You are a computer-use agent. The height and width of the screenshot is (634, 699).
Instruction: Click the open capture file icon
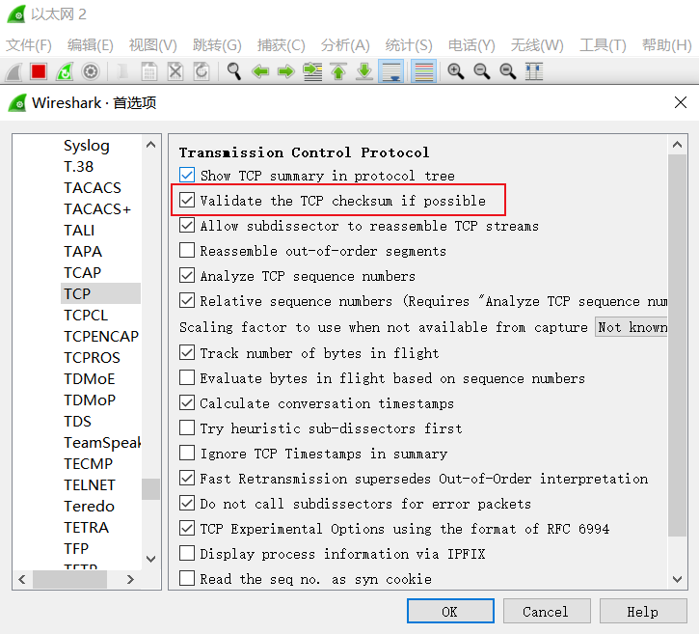123,71
